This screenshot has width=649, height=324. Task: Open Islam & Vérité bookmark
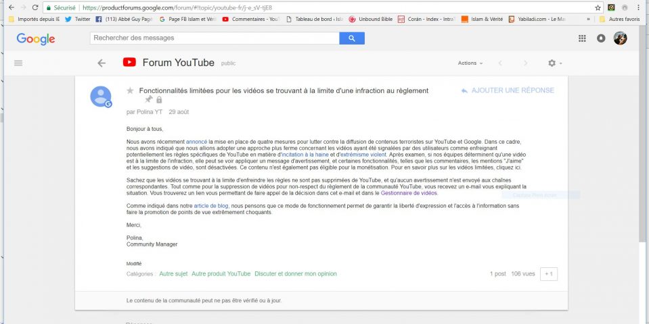click(x=482, y=19)
